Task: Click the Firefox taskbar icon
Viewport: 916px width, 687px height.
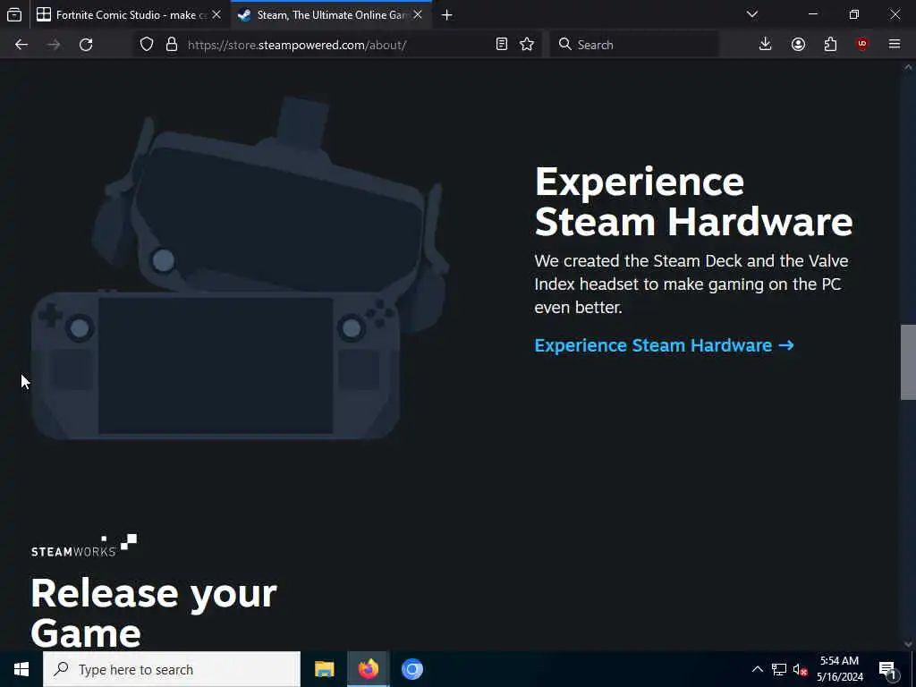Action: [368, 669]
